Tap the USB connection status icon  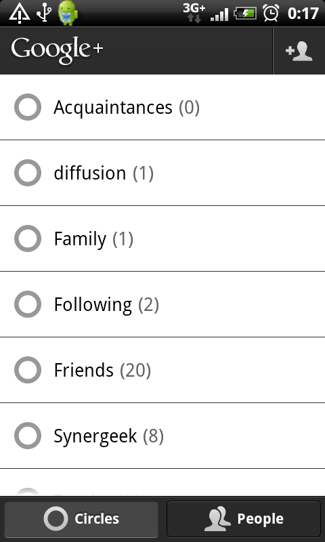pyautogui.click(x=44, y=13)
